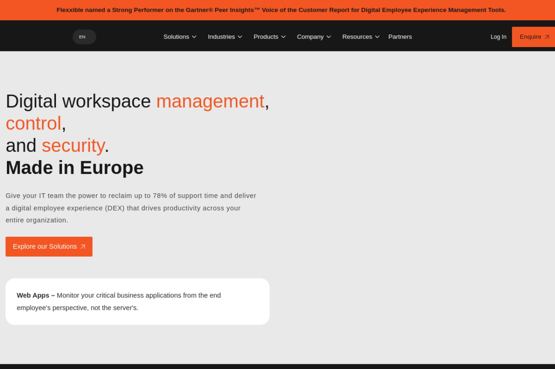
Task: Go to the Partners page
Action: (x=400, y=37)
